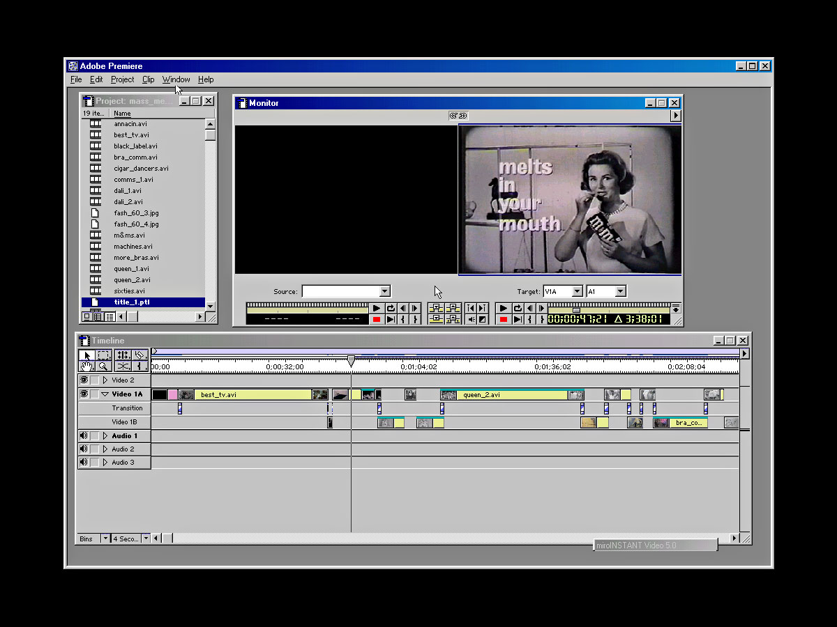The width and height of the screenshot is (837, 627).
Task: Open the Edit menu
Action: (96, 79)
